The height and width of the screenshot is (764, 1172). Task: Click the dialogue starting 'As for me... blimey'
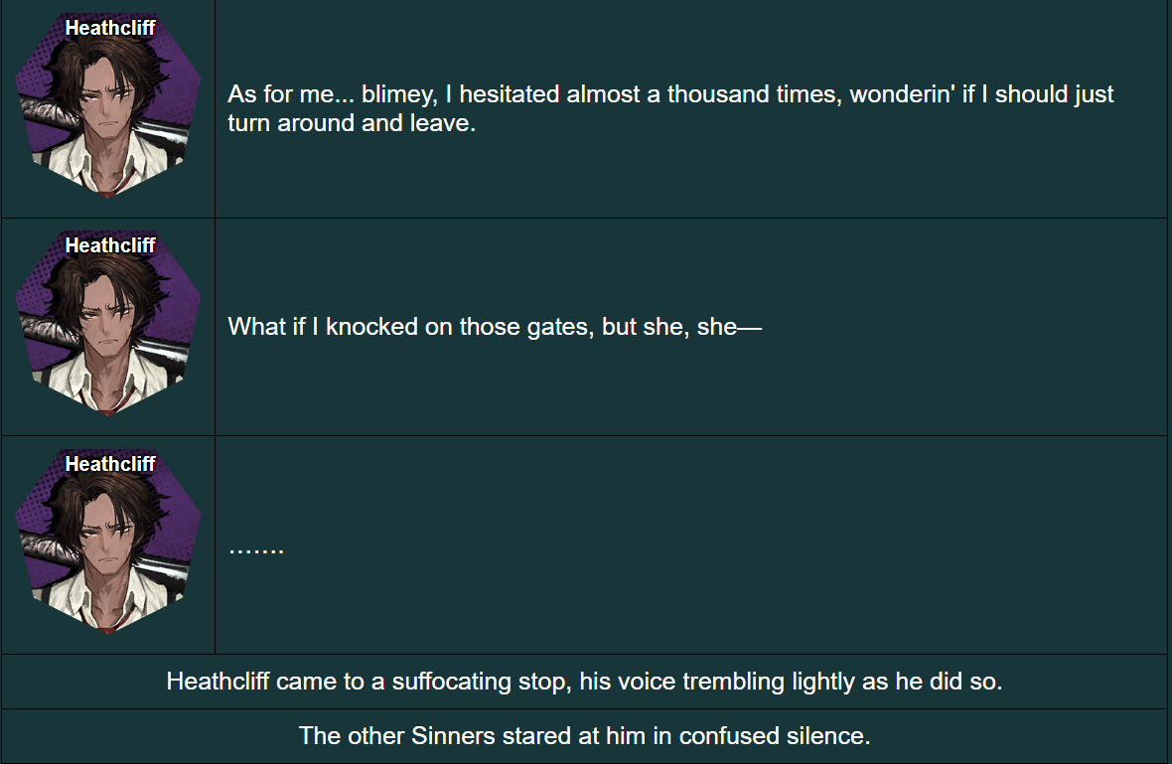tap(670, 94)
